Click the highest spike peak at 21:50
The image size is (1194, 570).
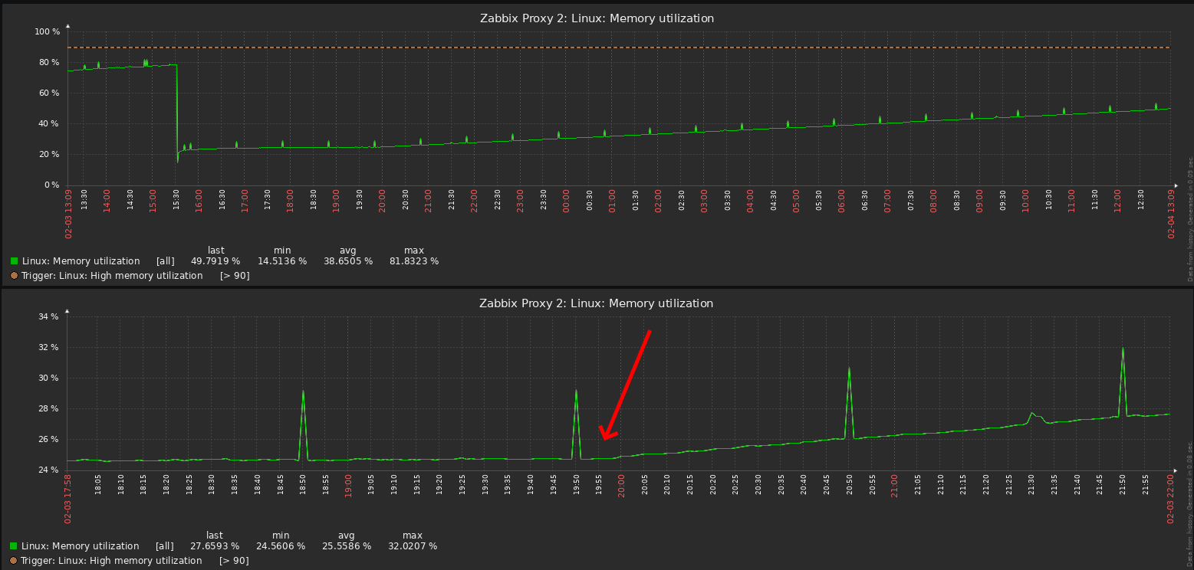[x=1123, y=349]
